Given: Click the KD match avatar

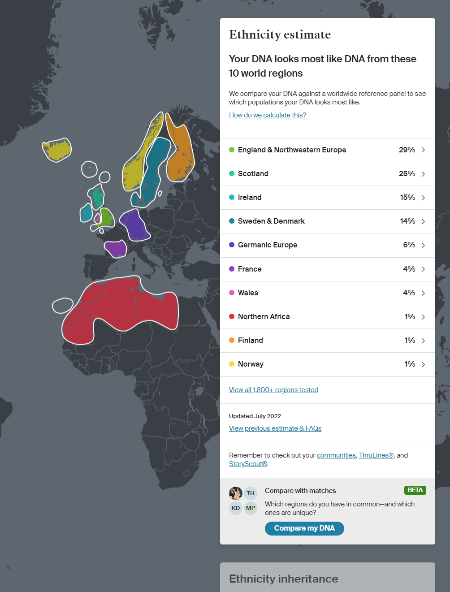Looking at the screenshot, I should click(235, 508).
